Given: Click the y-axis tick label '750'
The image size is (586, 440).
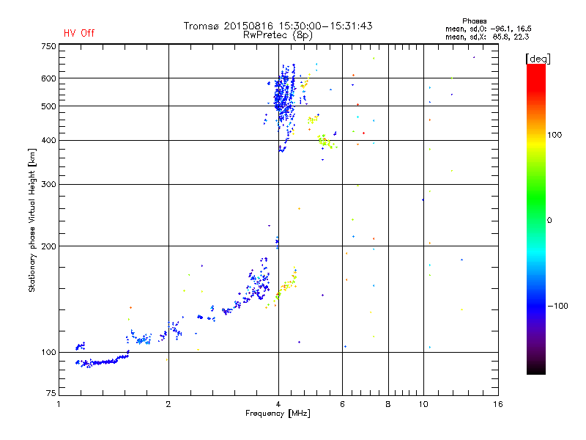Looking at the screenshot, I should 48,46.
